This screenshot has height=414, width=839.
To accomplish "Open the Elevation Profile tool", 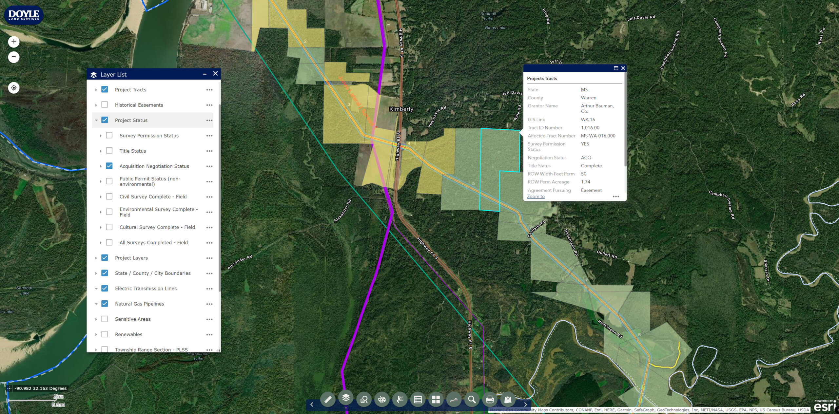I will tap(454, 400).
